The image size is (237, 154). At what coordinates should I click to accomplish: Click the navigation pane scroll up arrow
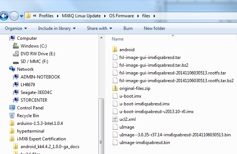(101, 38)
